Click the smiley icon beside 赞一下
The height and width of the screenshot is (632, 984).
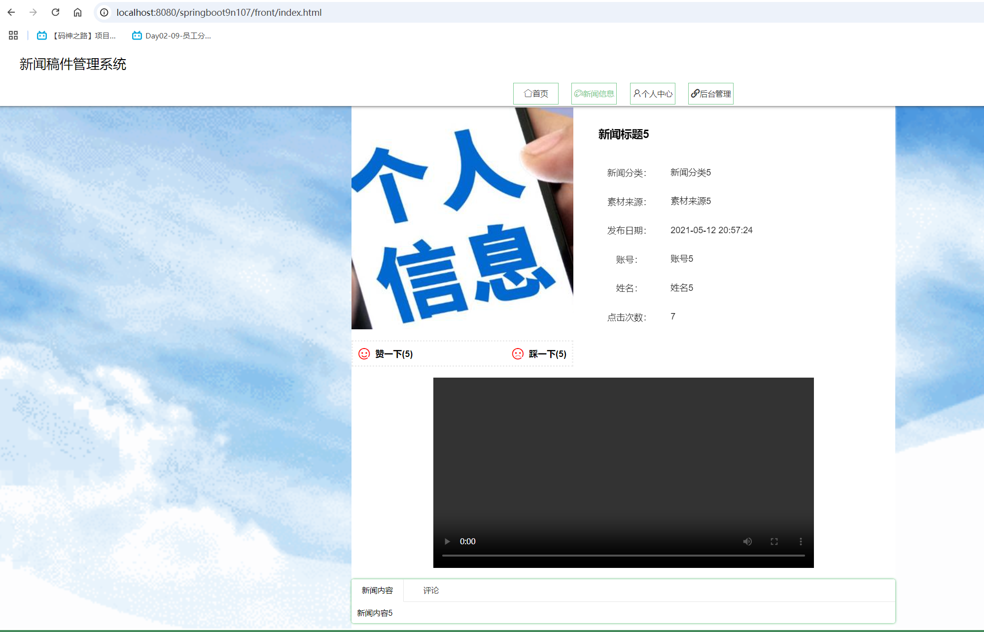coord(363,353)
